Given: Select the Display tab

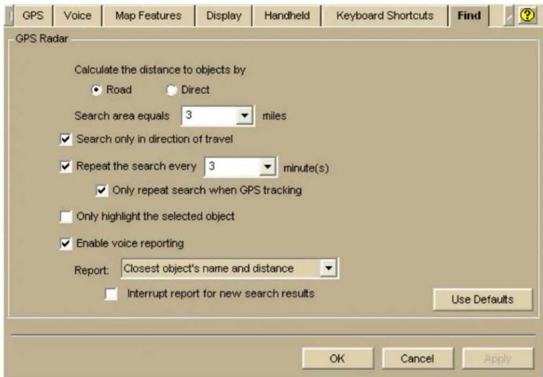Looking at the screenshot, I should 223,16.
